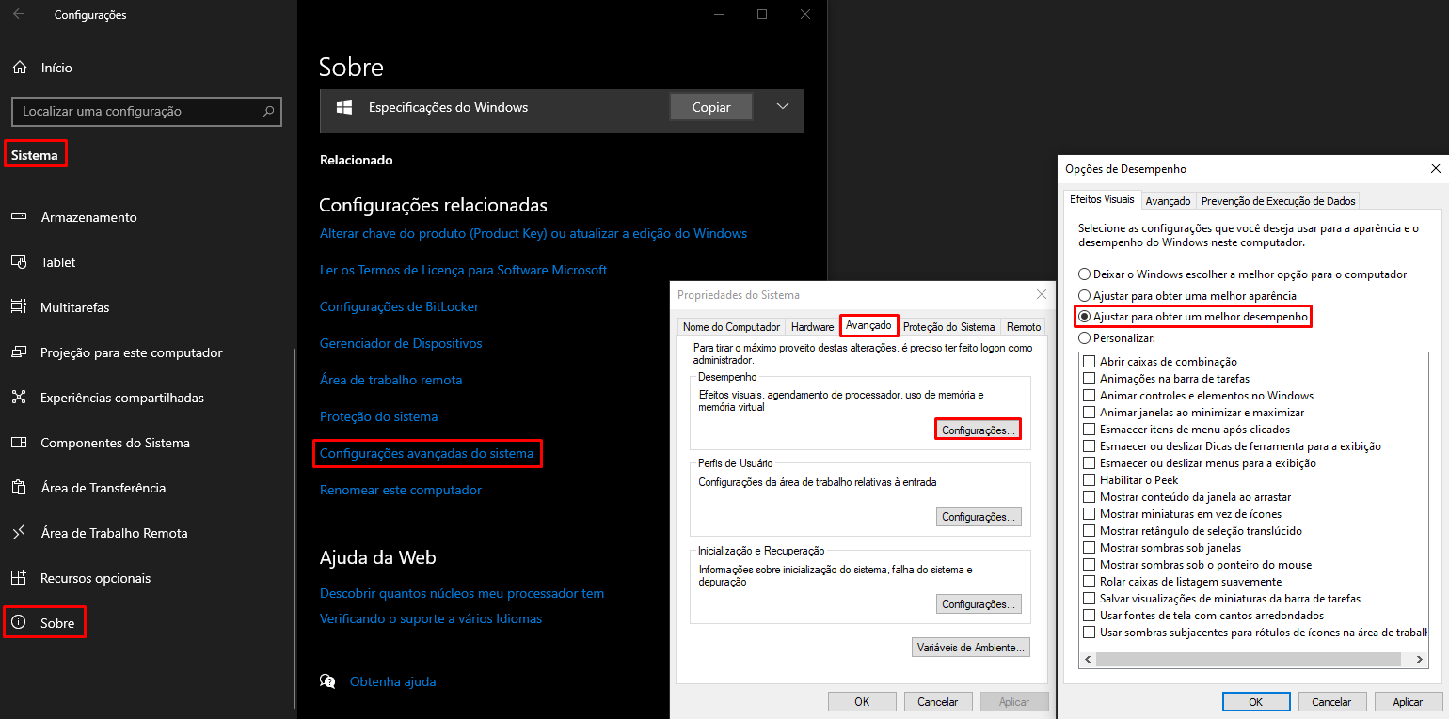The image size is (1449, 719).
Task: Click the Obtenha ajuda chat icon
Action: (x=327, y=681)
